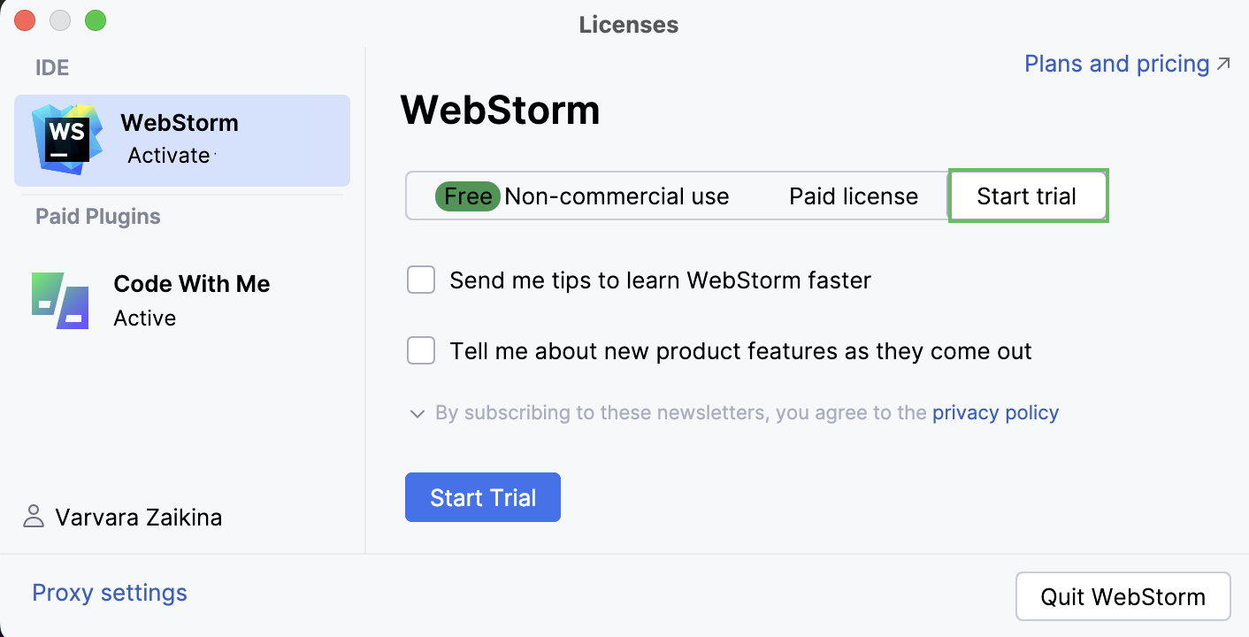Image resolution: width=1249 pixels, height=637 pixels.
Task: Click the WebStorm logo icon
Action: coord(67,140)
